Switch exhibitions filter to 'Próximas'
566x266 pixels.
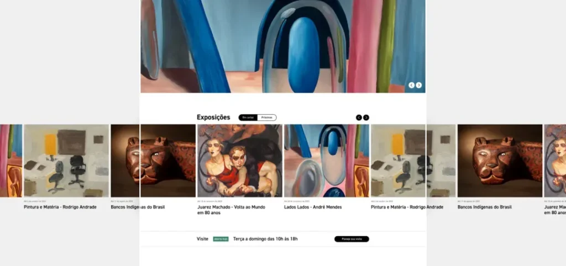tap(266, 118)
